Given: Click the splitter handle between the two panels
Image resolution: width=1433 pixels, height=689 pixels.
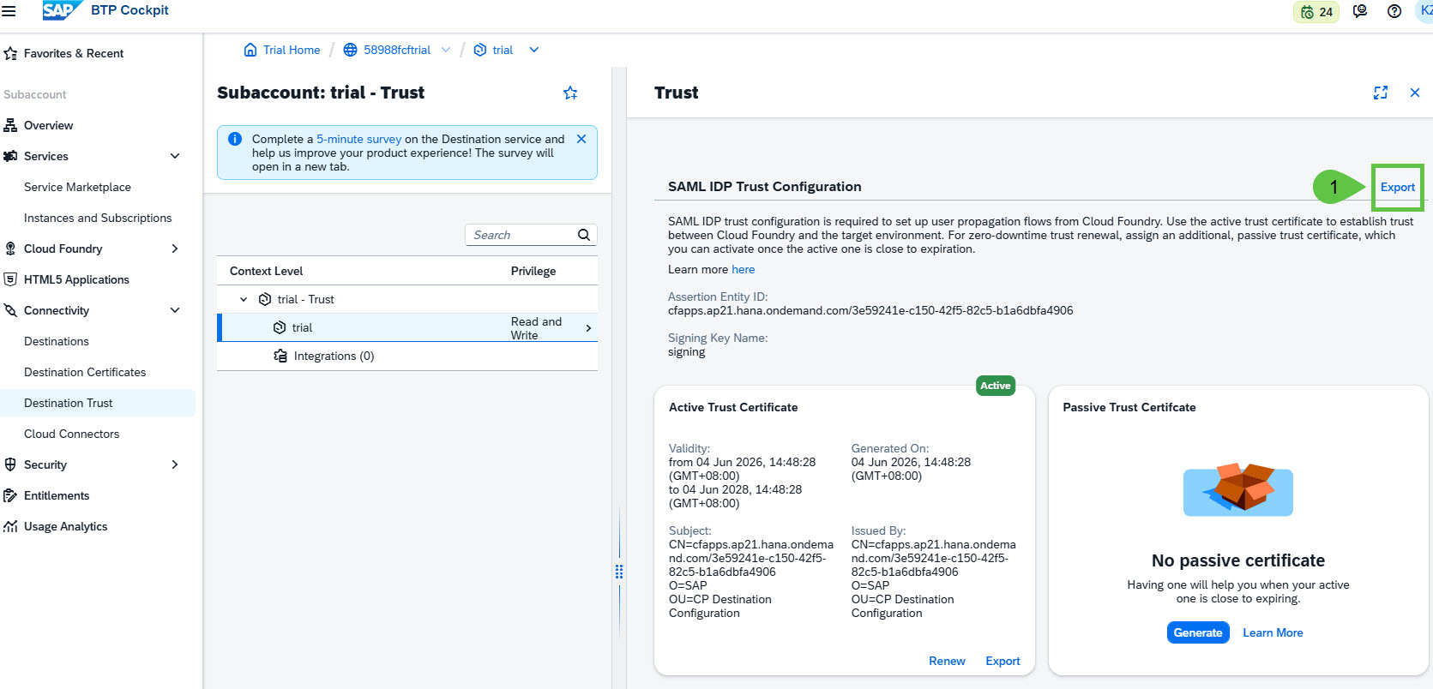Looking at the screenshot, I should pyautogui.click(x=619, y=572).
